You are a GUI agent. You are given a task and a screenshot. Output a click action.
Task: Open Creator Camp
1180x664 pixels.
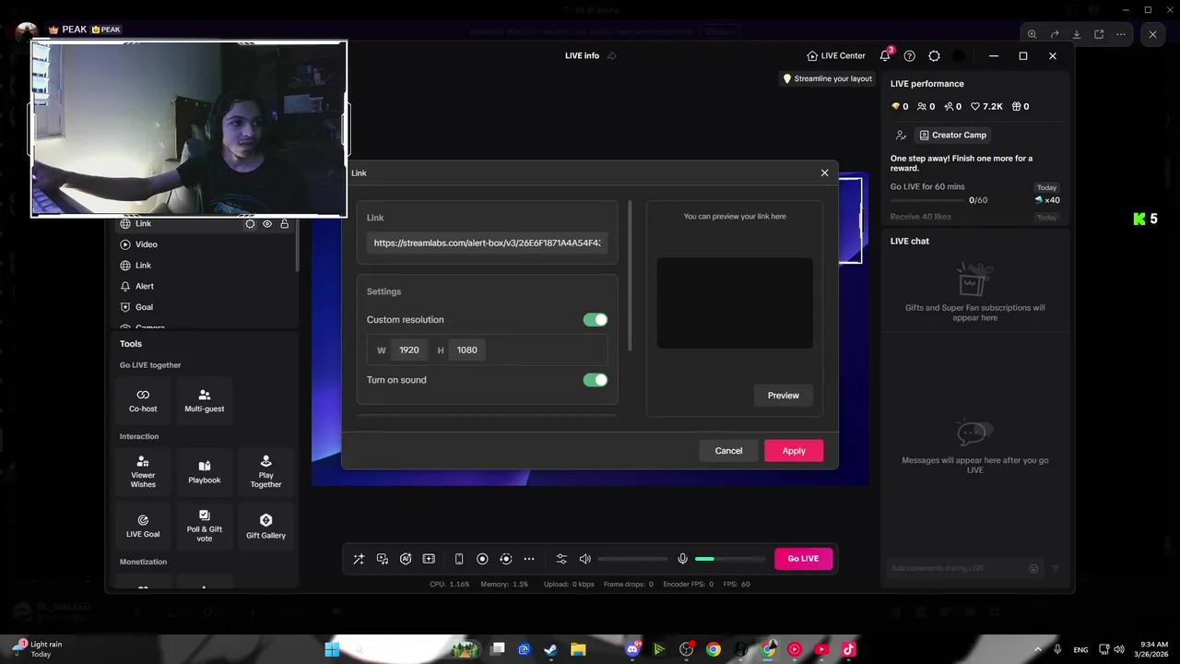point(952,135)
